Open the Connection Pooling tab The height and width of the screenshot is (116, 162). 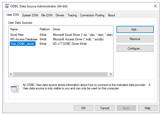click(x=92, y=15)
